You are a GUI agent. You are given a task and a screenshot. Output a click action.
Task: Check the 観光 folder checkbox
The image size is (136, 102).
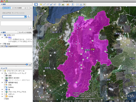pyautogui.click(x=5, y=37)
